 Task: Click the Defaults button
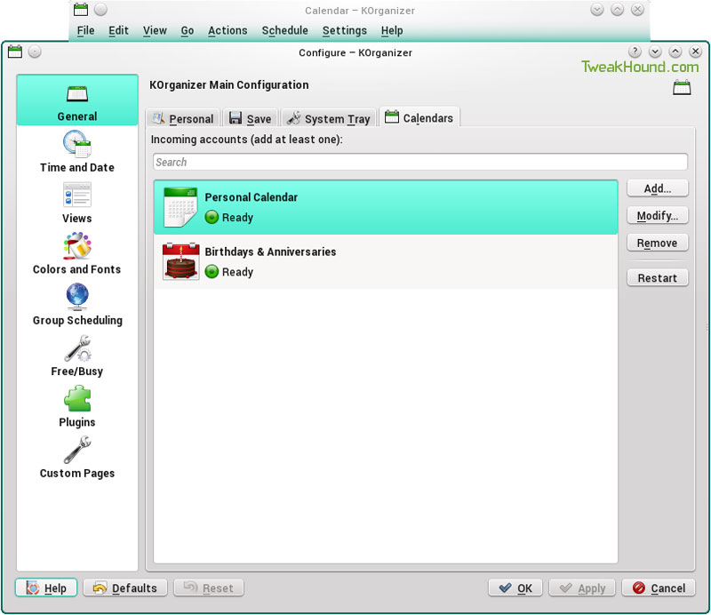125,587
